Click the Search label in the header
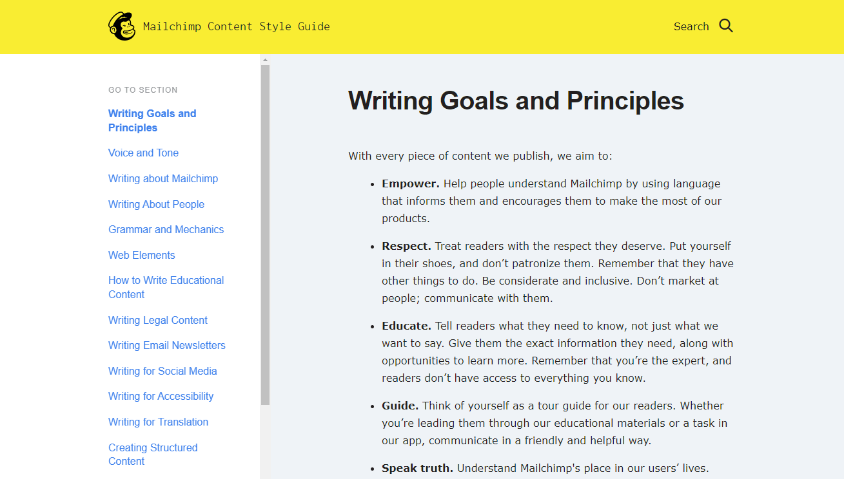This screenshot has height=479, width=844. coord(691,26)
